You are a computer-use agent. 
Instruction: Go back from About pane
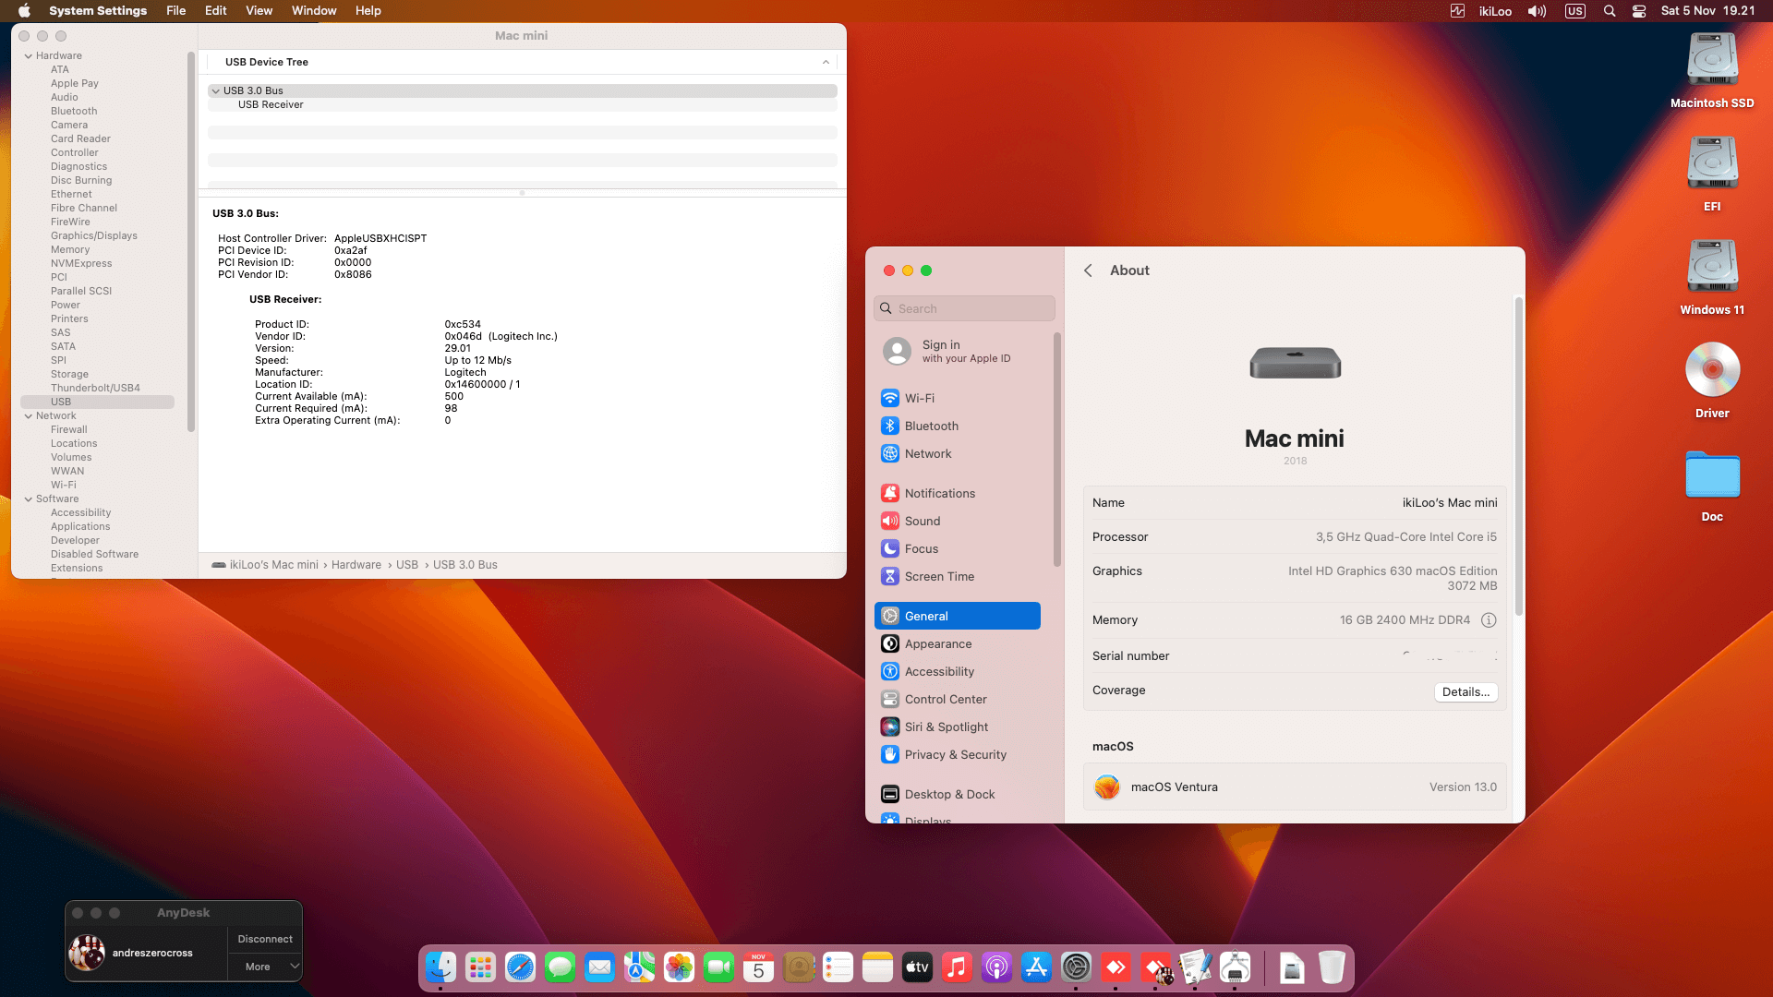pyautogui.click(x=1088, y=270)
